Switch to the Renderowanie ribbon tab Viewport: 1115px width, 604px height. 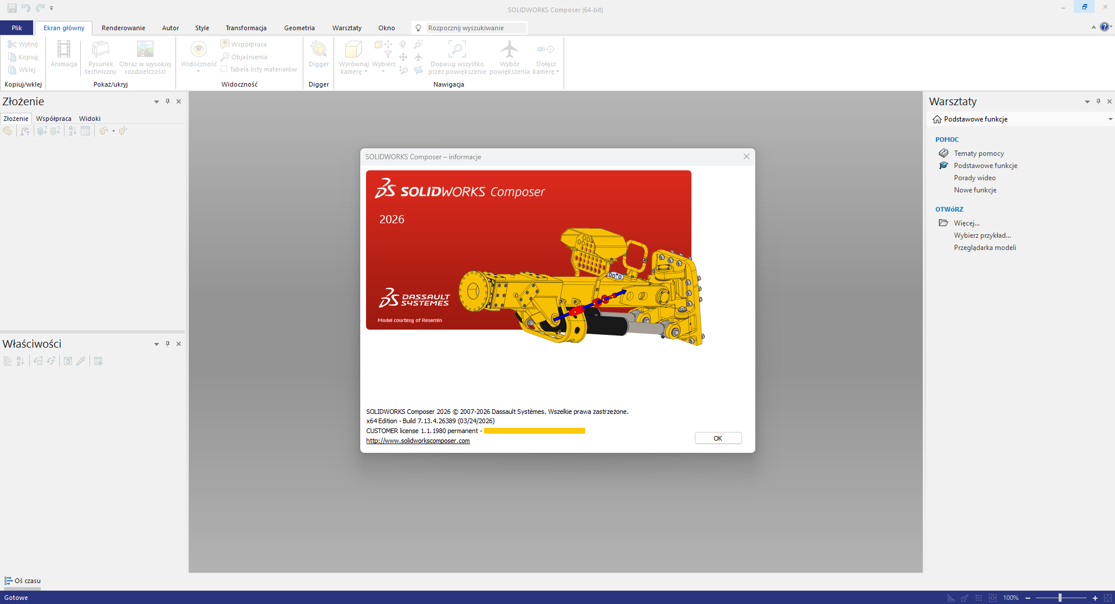(123, 28)
